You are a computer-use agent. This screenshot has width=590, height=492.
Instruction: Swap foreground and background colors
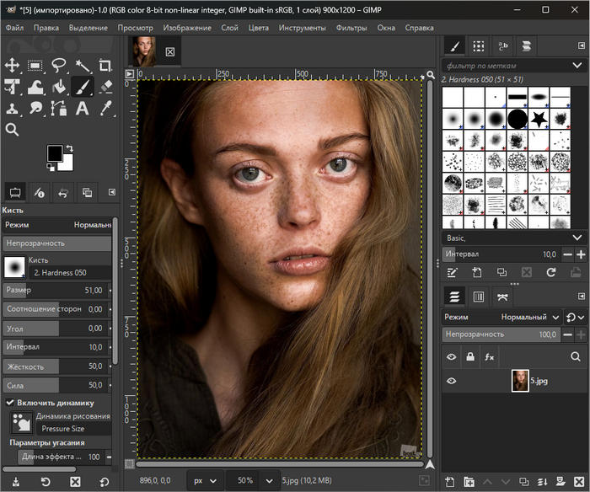pyautogui.click(x=70, y=147)
